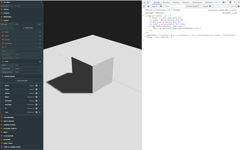Viewport: 240px width, 150px height.
Task: Open DevTools settings gear icon
Action: 230,2
